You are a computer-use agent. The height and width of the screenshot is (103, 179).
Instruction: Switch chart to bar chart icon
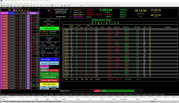[38, 5]
